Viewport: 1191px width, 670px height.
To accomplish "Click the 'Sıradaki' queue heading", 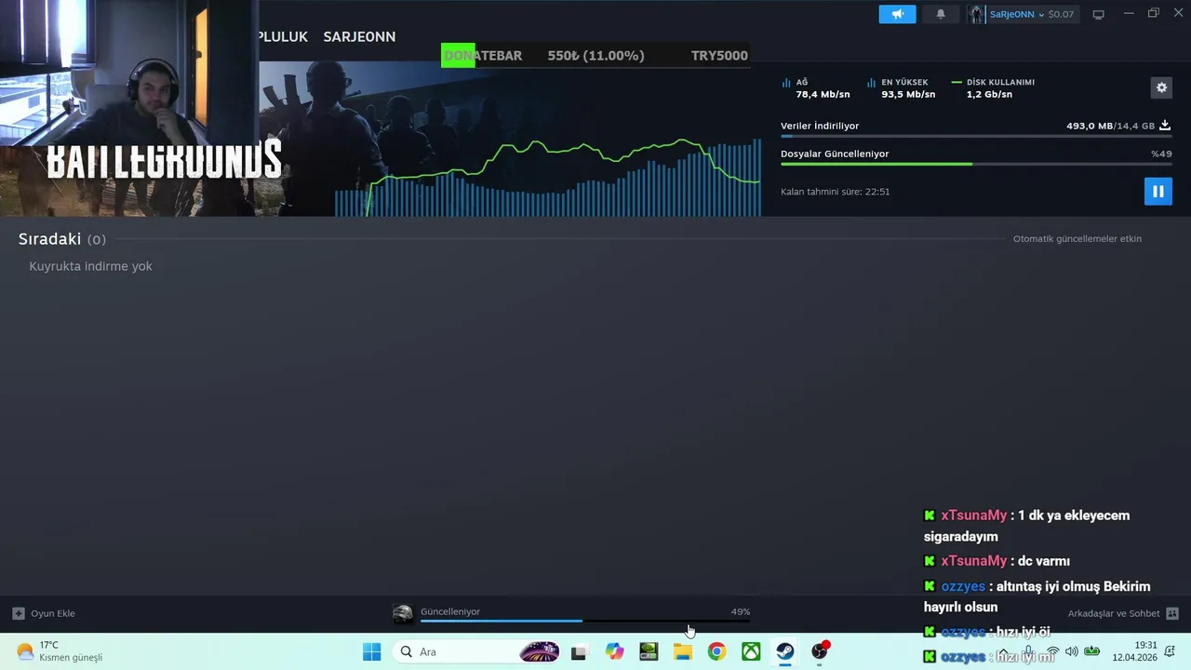I will [50, 239].
